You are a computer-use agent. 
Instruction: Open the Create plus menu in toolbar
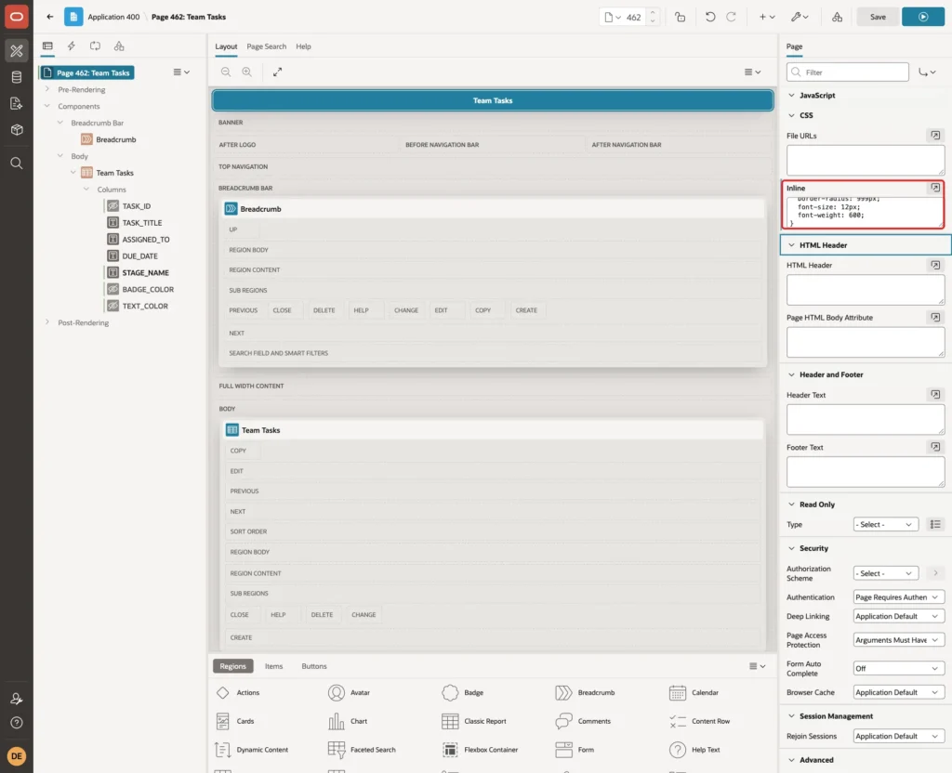pyautogui.click(x=767, y=17)
